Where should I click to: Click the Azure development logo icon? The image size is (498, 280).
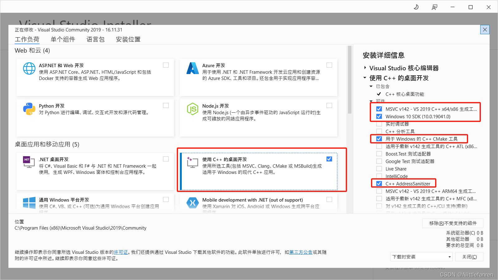click(x=193, y=68)
